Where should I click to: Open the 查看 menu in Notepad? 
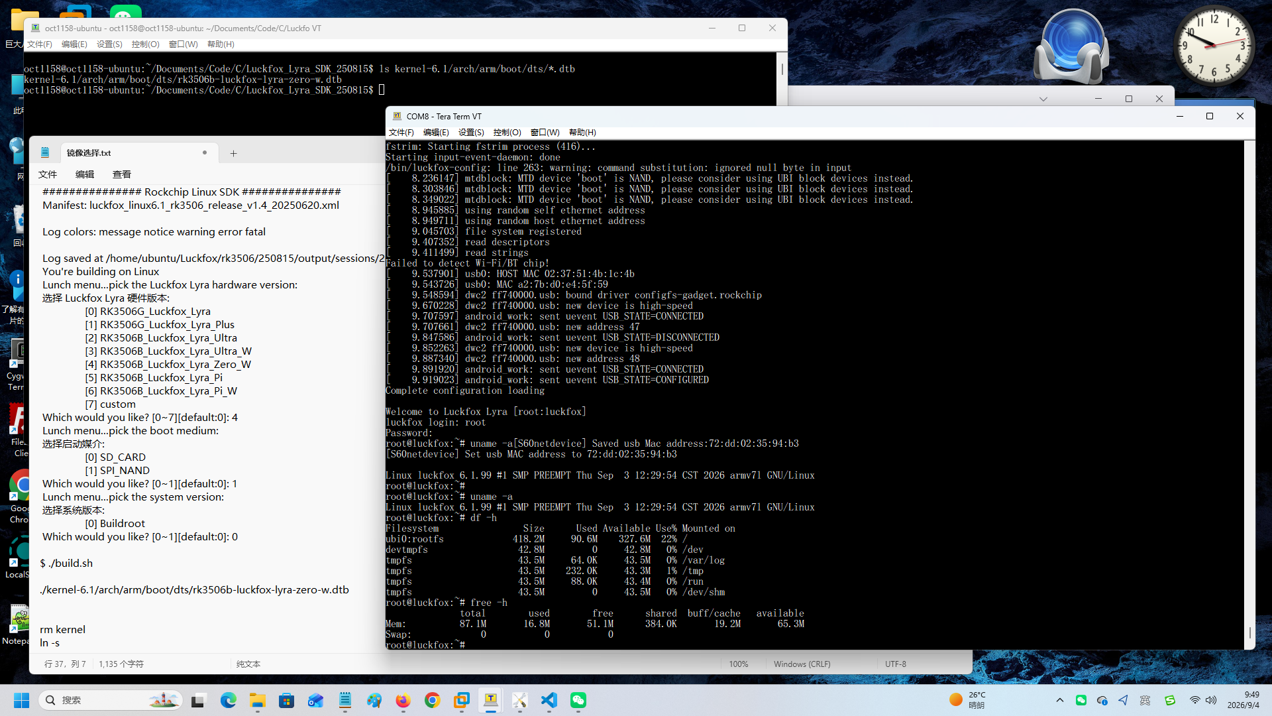point(122,174)
